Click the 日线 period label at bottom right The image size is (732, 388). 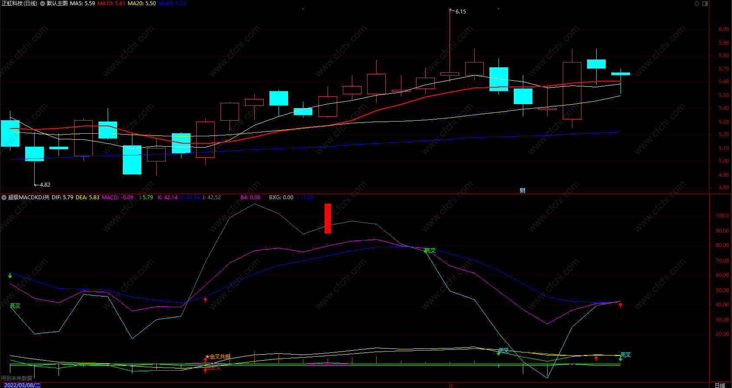coord(720,385)
